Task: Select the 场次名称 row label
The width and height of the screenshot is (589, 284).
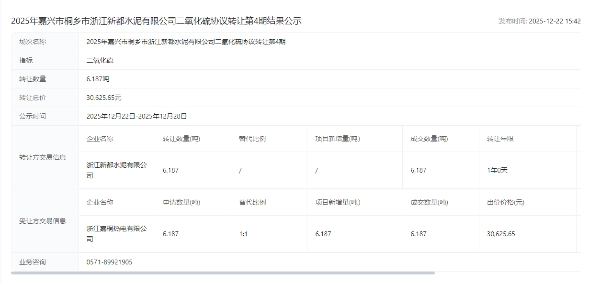Action: [x=33, y=42]
